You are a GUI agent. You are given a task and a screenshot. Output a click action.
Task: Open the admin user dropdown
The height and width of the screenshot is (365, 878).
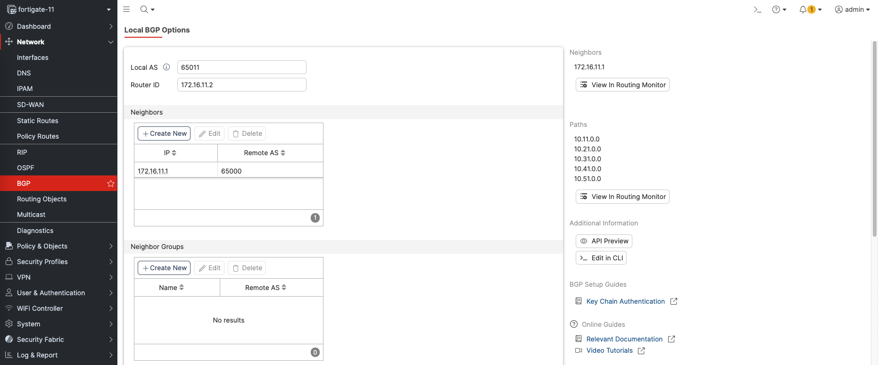coord(852,9)
